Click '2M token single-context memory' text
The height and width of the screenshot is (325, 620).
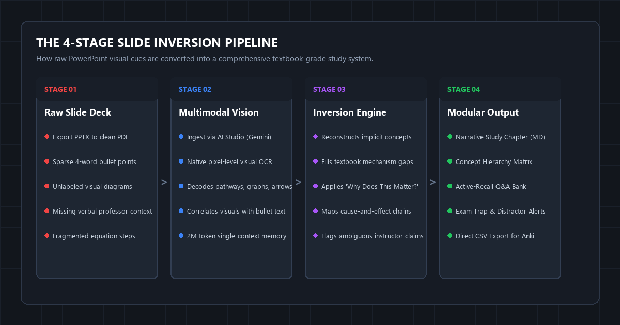pos(237,236)
